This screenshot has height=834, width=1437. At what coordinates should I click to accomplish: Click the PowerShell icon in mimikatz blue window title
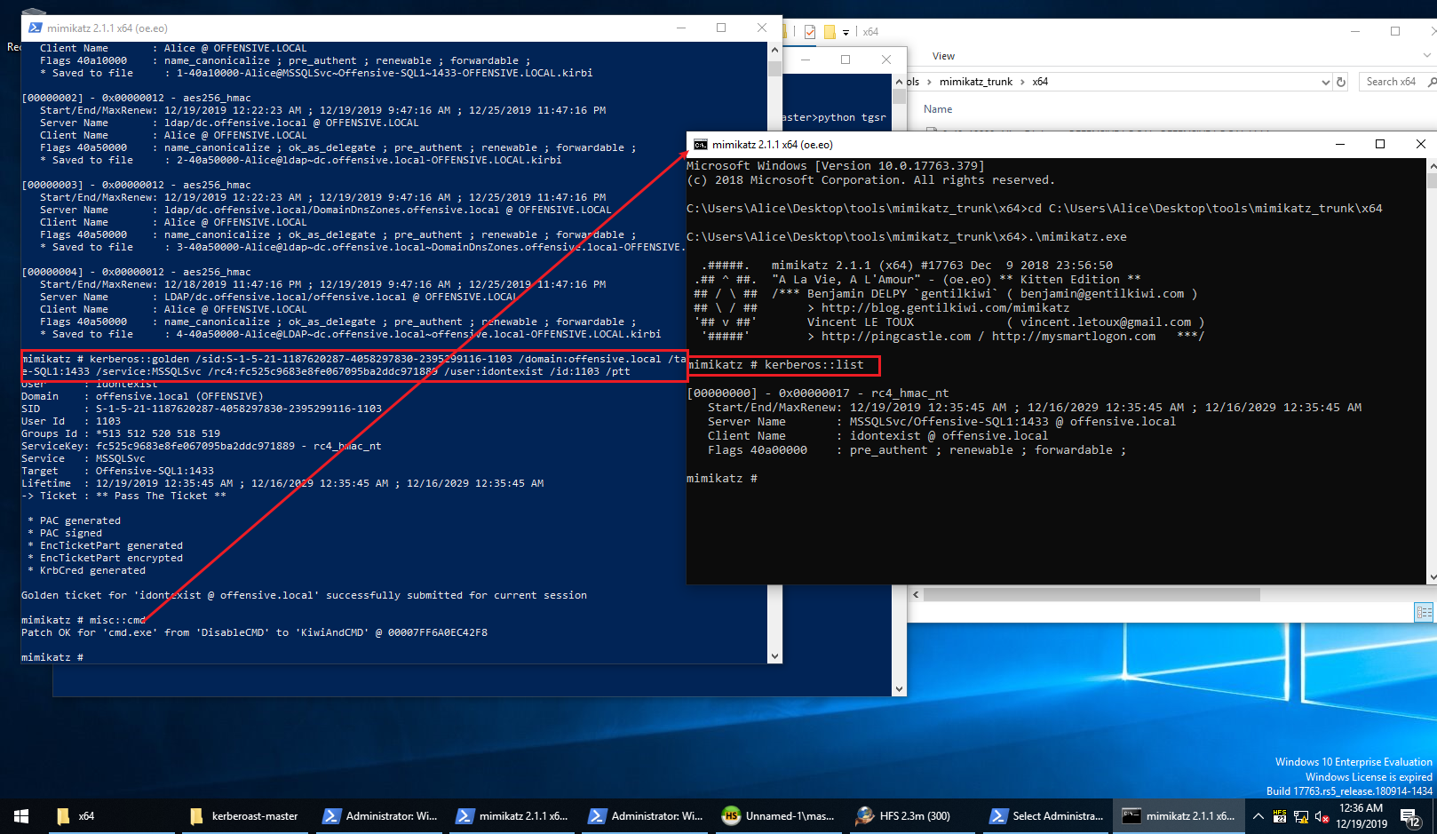pos(36,28)
